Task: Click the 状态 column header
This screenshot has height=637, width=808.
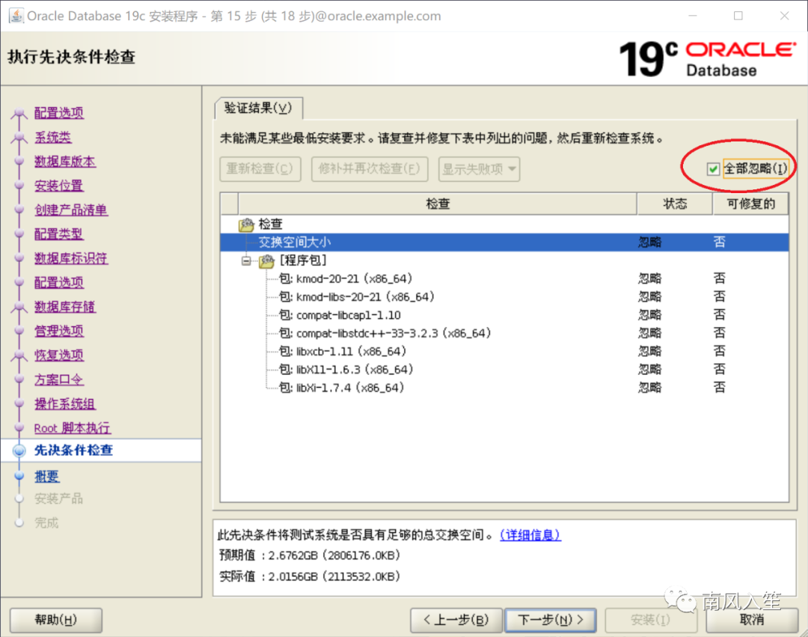Action: pyautogui.click(x=675, y=204)
